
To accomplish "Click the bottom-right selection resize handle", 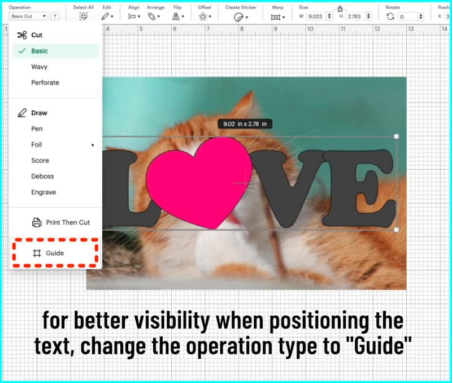I will coord(397,230).
